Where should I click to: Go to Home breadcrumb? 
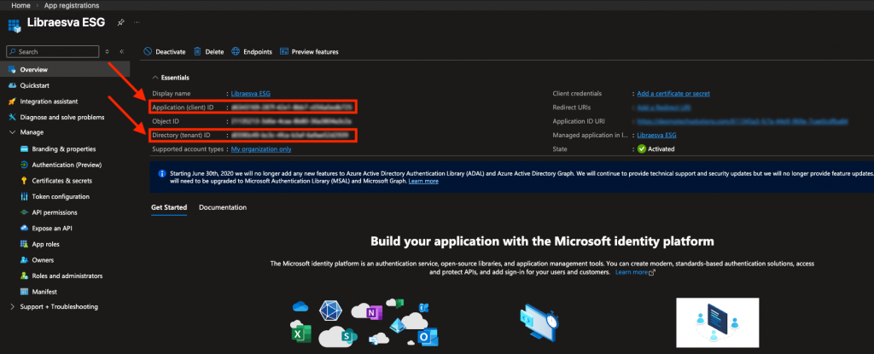coord(20,6)
